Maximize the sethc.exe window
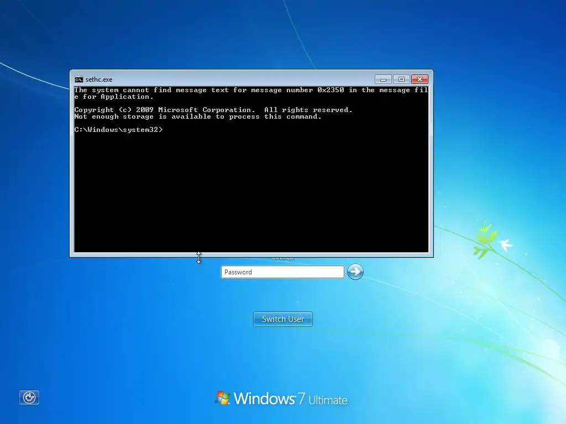566x424 pixels. [401, 79]
